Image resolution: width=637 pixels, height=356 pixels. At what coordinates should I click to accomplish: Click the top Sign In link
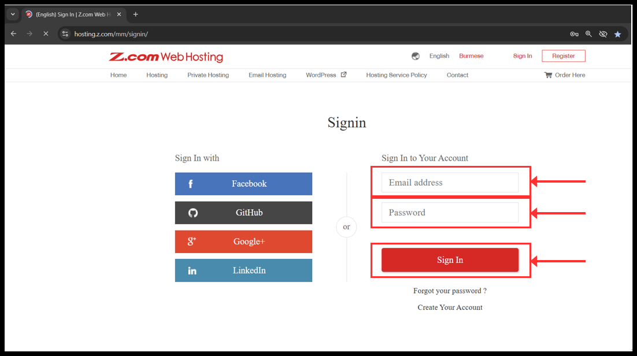(x=523, y=56)
